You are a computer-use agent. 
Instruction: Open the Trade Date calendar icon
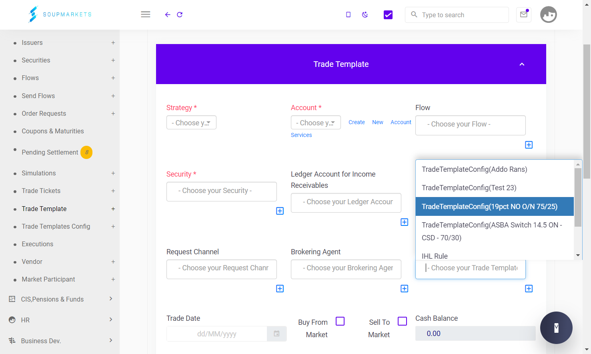(x=276, y=334)
